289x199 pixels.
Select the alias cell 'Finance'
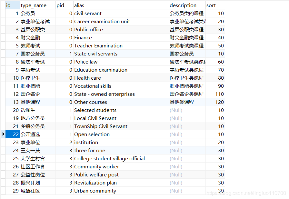tap(121, 38)
